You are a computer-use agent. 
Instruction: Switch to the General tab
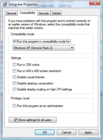coord(11,13)
